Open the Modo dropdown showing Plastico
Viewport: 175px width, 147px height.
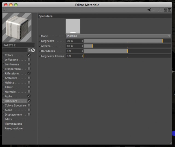click(118, 36)
